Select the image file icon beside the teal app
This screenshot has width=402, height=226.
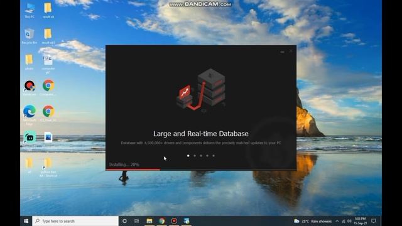(x=48, y=137)
